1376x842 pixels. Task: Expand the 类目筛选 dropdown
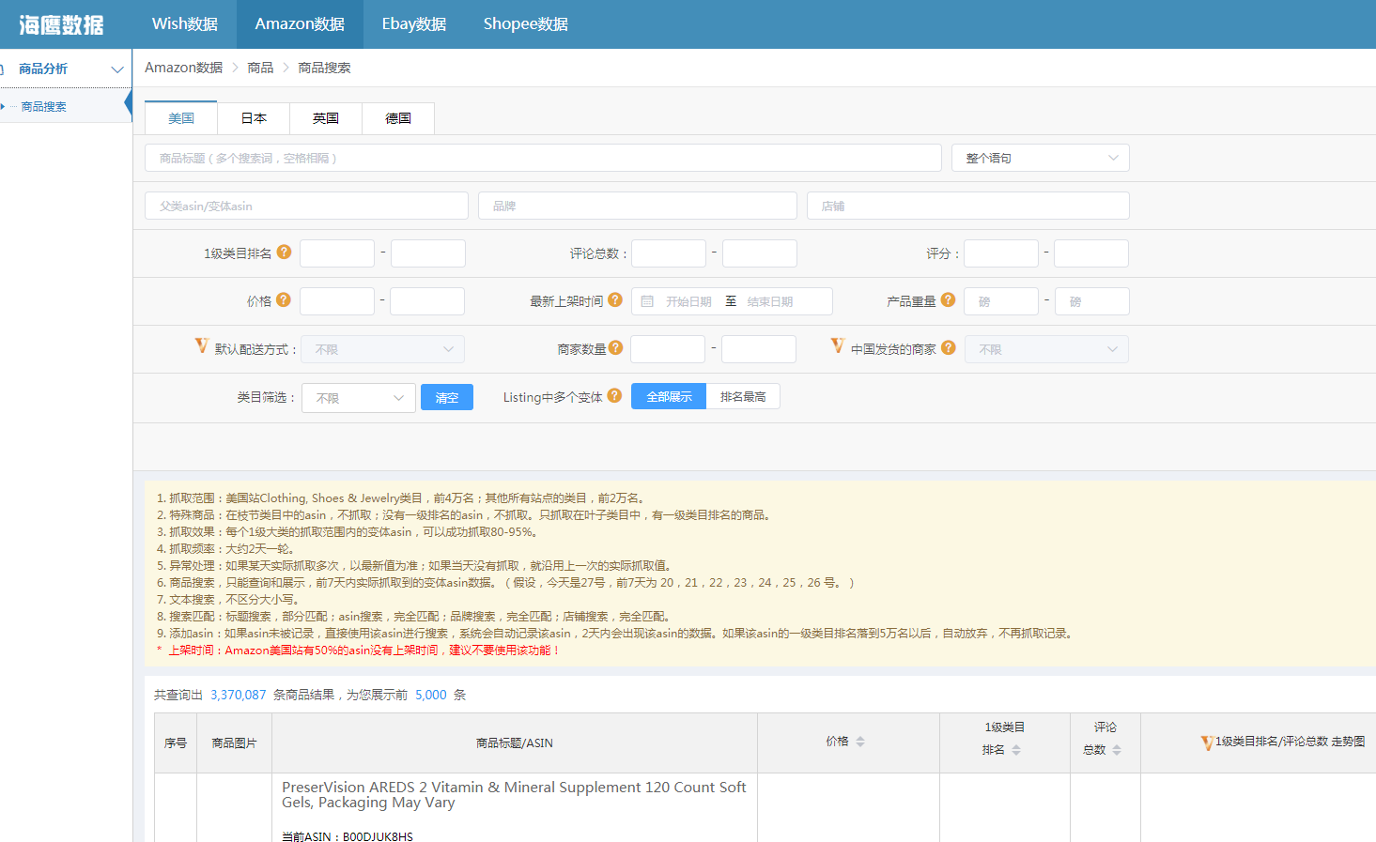[359, 398]
